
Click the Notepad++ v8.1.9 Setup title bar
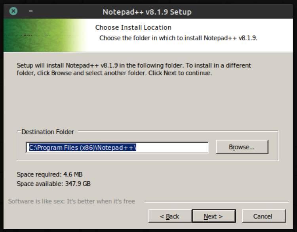(147, 12)
